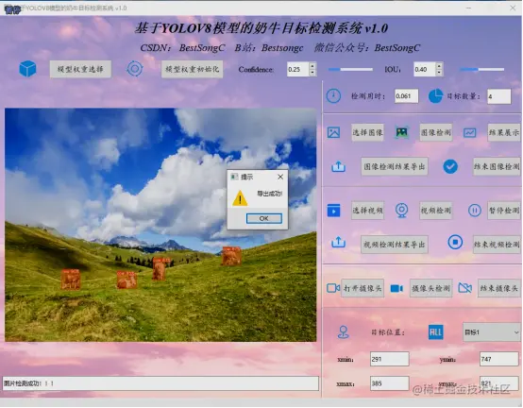Click the picture icon beside 选择图像
This screenshot has width=523, height=408.
point(333,132)
